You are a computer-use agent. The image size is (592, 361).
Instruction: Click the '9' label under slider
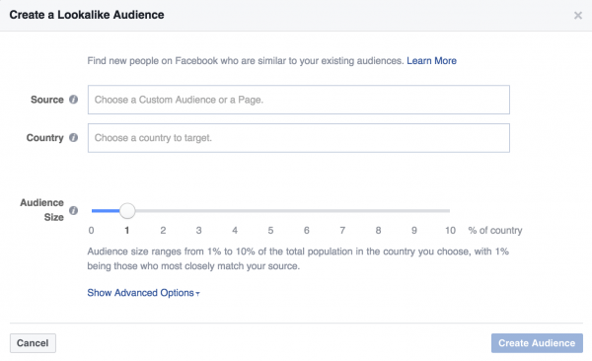point(414,231)
